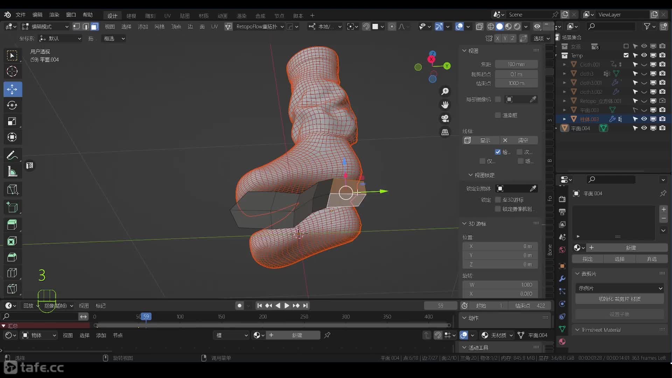Click the 焦距 100 mm value slider
Screen dimensions: 672x378
tap(516, 64)
